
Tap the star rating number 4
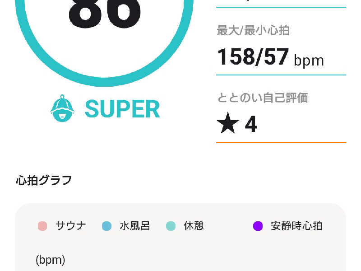[x=251, y=124]
